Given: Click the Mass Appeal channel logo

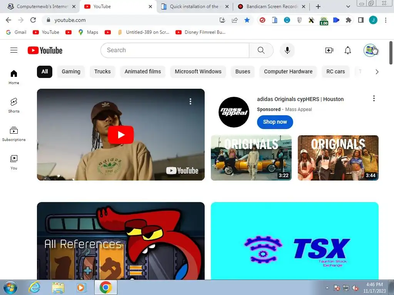Looking at the screenshot, I should point(234,112).
